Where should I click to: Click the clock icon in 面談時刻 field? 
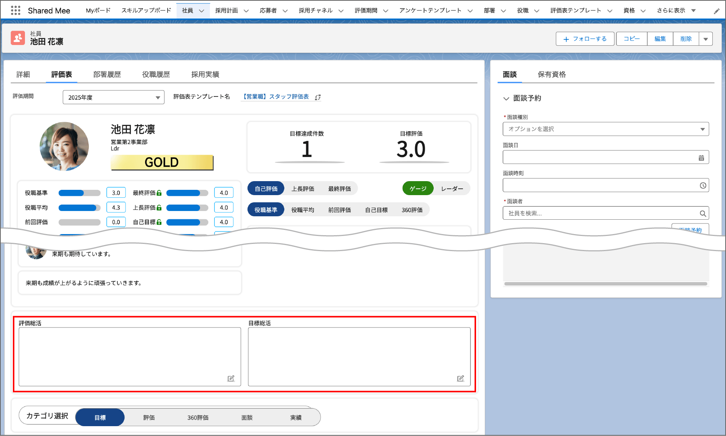click(703, 186)
